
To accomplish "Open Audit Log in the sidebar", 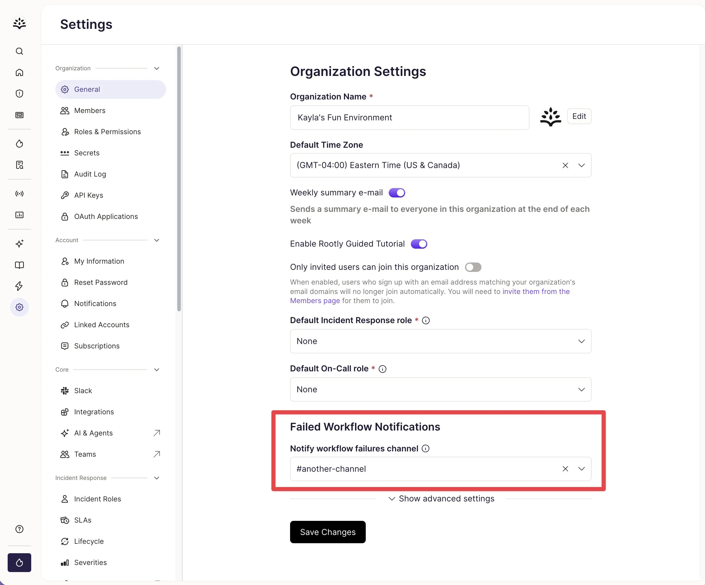I will [x=110, y=174].
